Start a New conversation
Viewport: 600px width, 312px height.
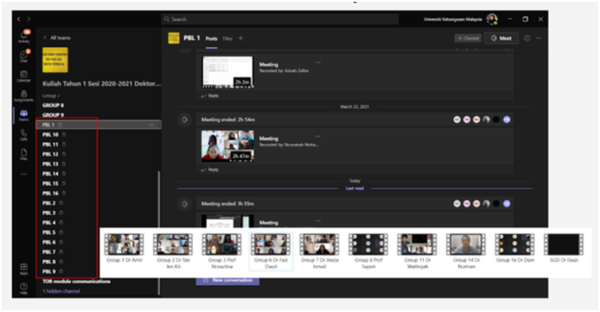tap(228, 280)
